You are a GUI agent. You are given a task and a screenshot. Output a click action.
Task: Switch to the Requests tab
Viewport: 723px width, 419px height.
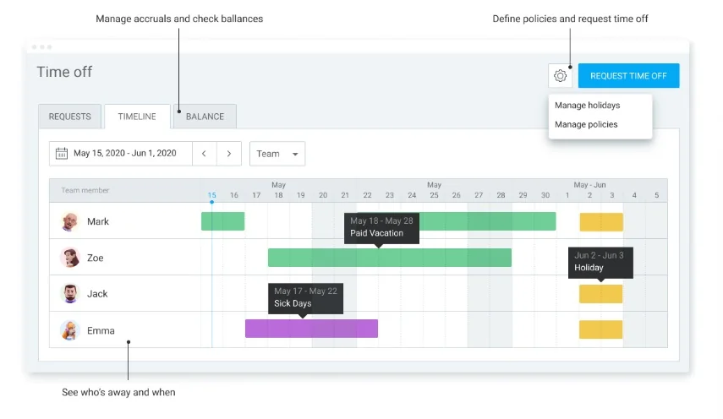coord(69,117)
